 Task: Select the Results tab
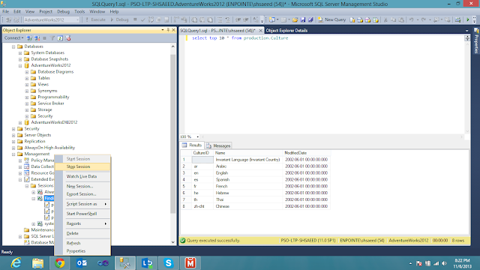point(192,145)
